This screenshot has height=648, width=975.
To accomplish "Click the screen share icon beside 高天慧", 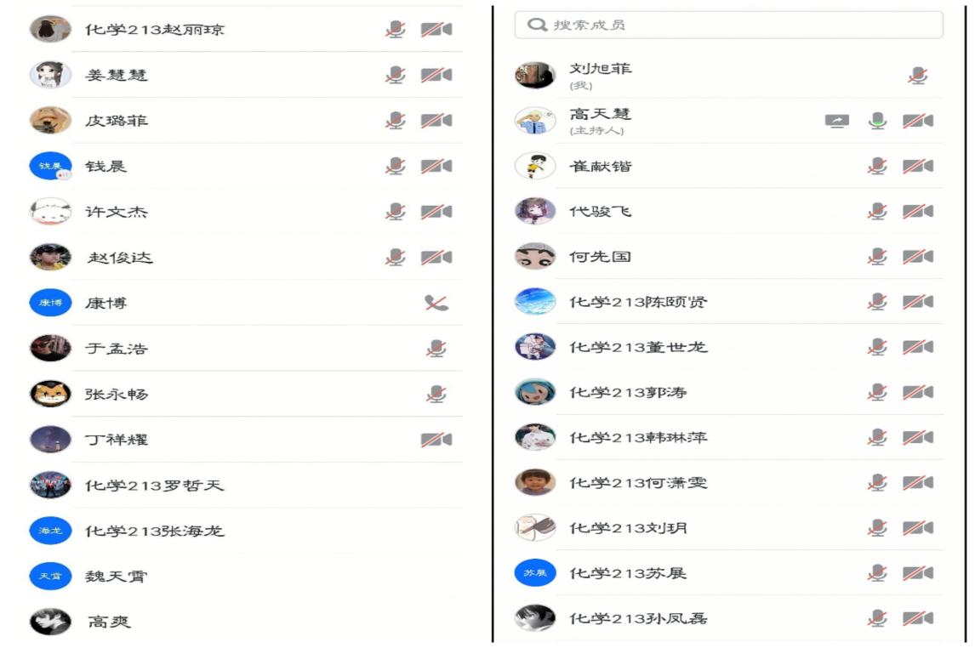I will click(x=836, y=121).
